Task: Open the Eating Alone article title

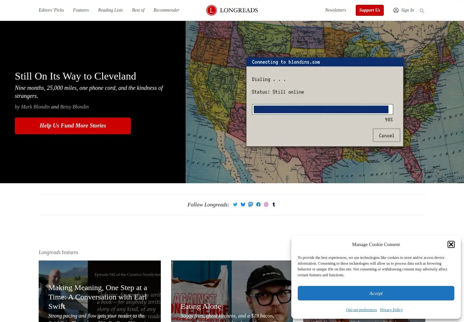Action: click(x=201, y=306)
